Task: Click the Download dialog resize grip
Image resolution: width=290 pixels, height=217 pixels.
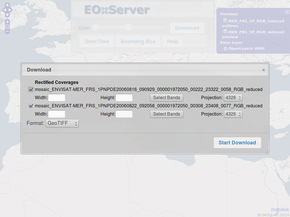Action: click(x=267, y=152)
